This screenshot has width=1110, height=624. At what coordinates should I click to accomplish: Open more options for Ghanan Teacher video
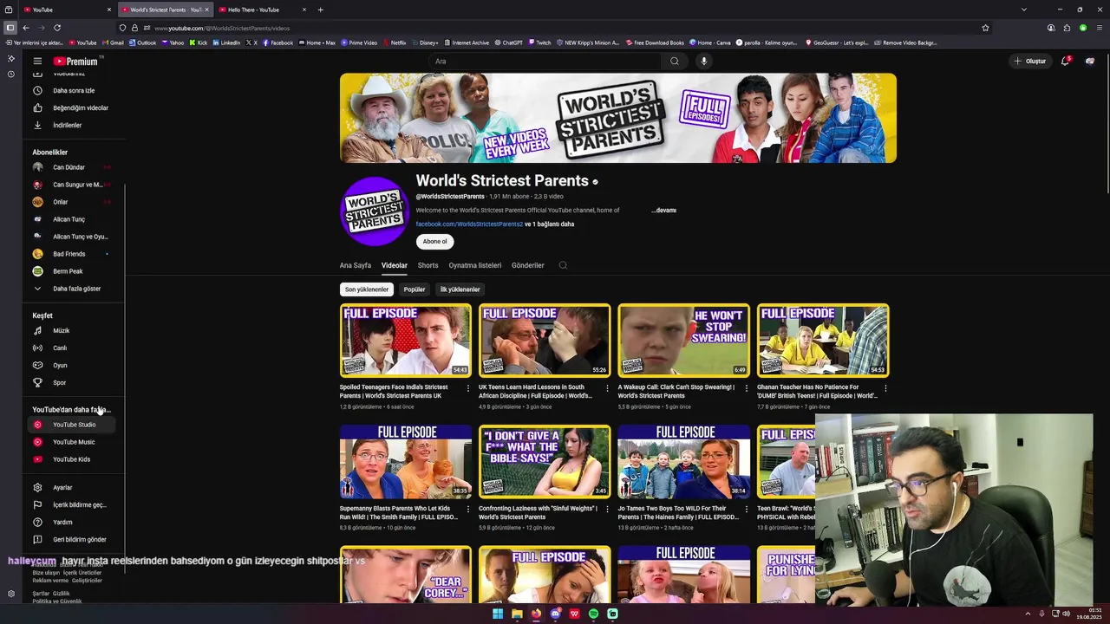(885, 388)
